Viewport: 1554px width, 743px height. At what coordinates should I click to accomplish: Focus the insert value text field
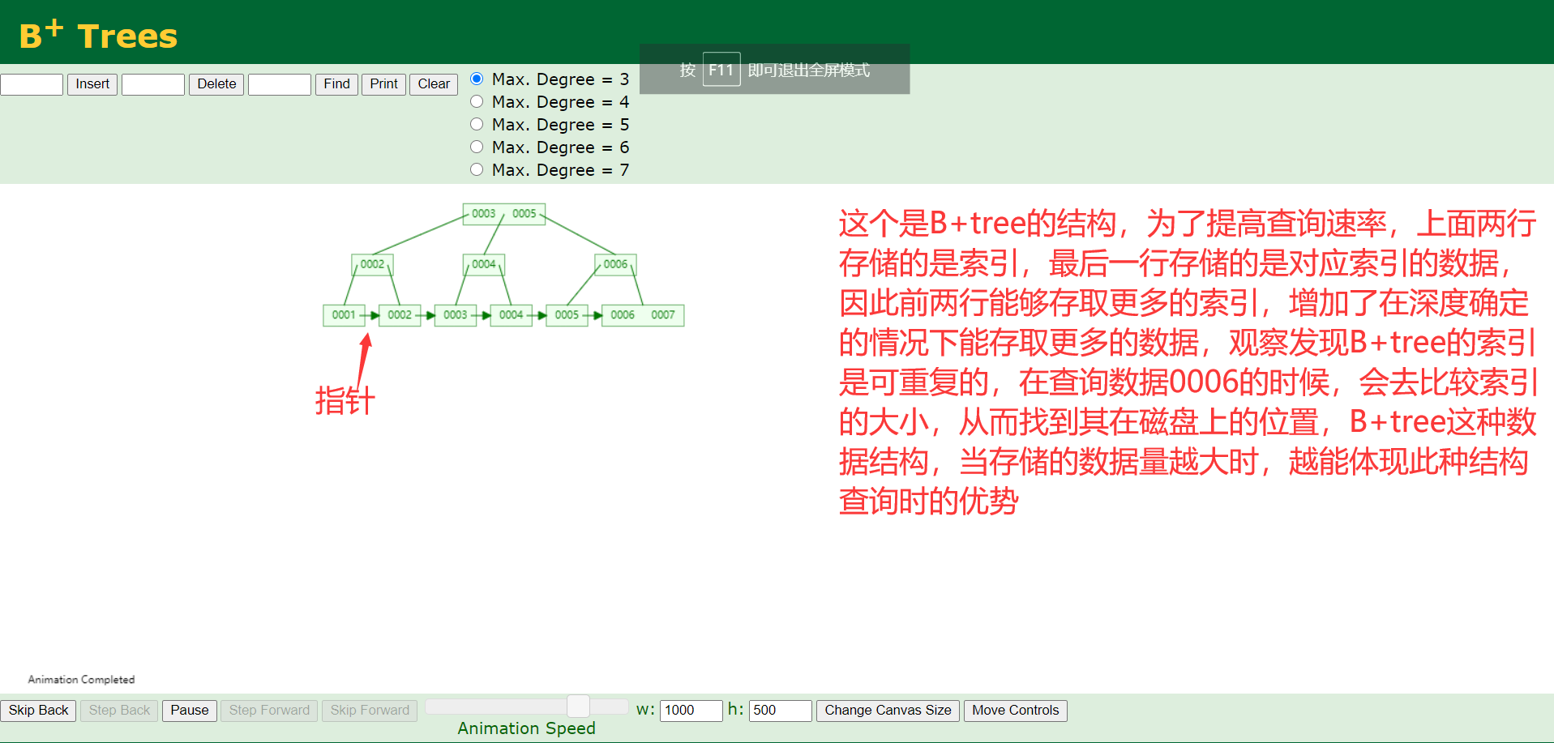pos(32,84)
